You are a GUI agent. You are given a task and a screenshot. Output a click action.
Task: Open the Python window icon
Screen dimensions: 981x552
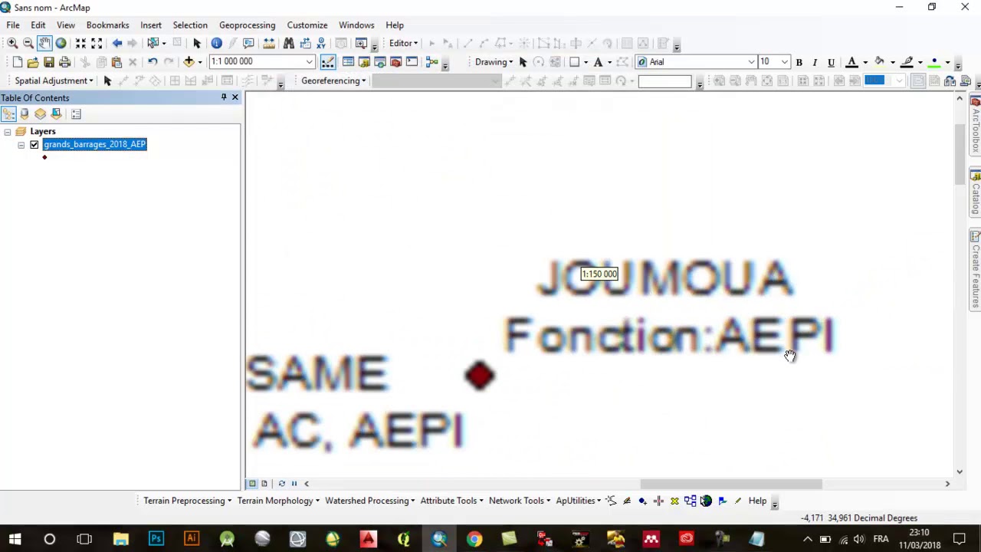coord(412,62)
